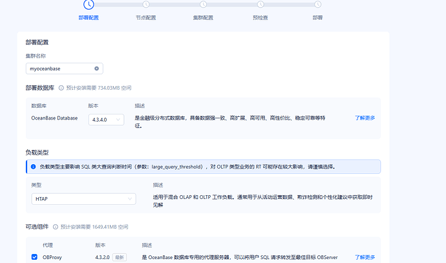Click the blue info icon in load alert
Viewport: 446px width, 263px height.
pos(33,167)
